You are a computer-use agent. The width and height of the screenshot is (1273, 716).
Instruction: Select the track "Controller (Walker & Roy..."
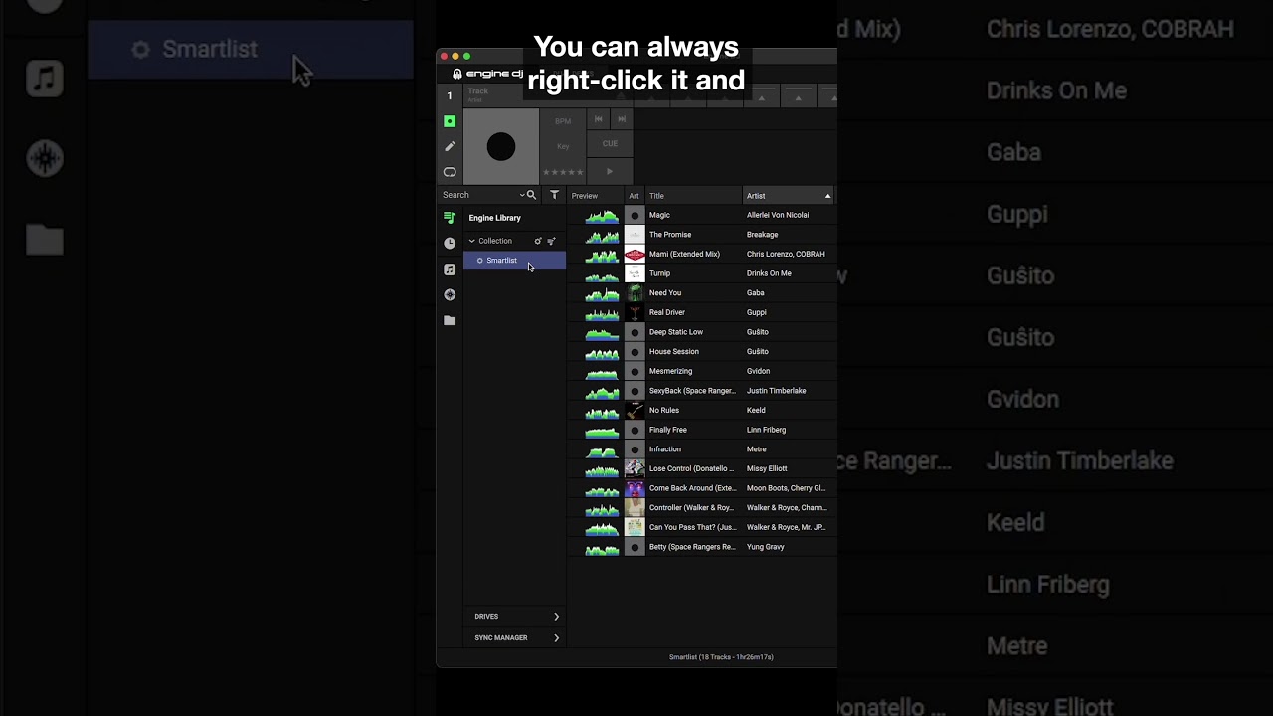point(691,508)
